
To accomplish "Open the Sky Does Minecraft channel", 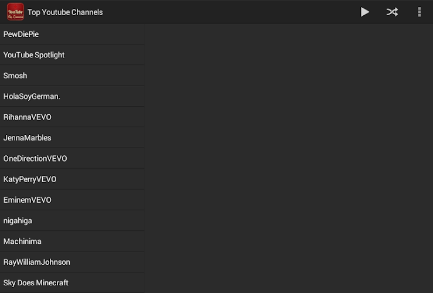I will [71, 282].
